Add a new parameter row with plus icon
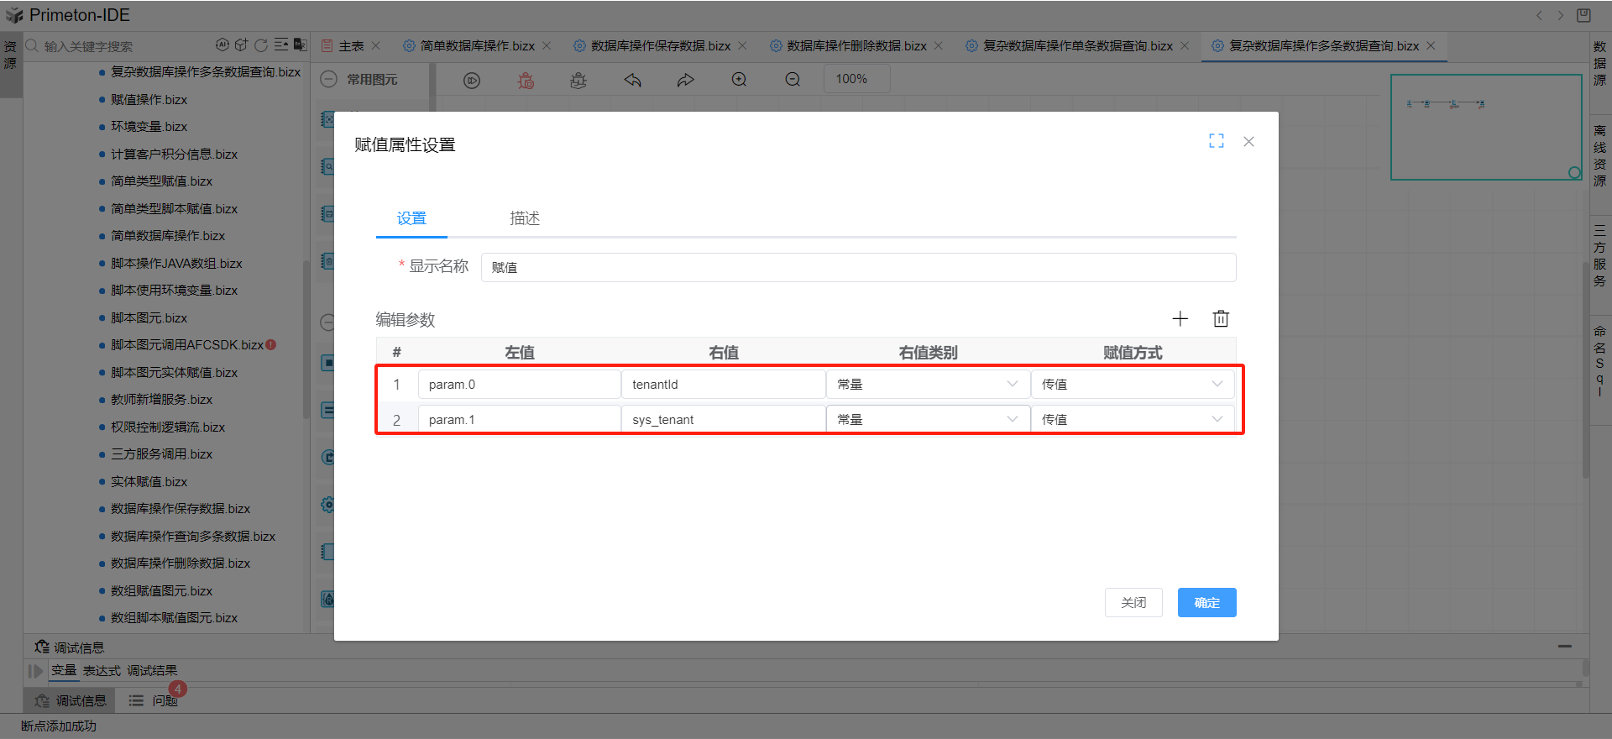 1180,318
